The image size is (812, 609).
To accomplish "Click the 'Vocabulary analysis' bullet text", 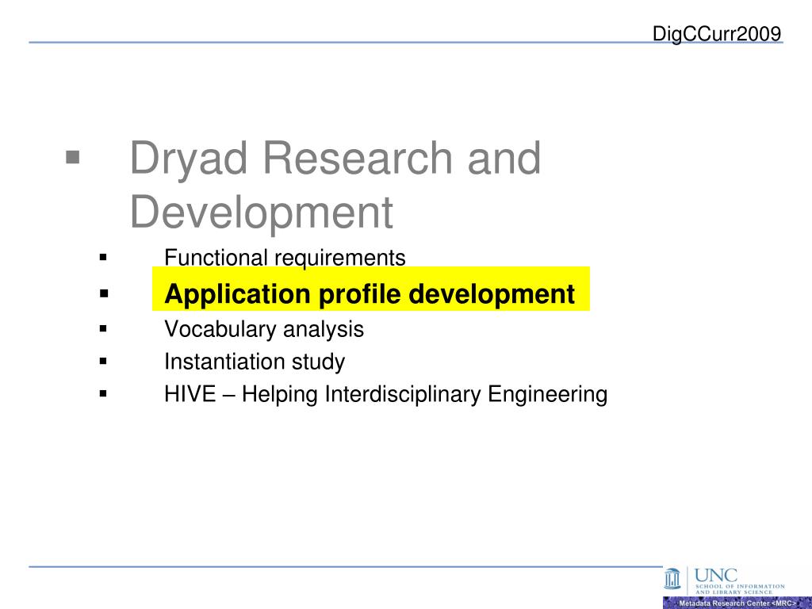I will tap(264, 329).
